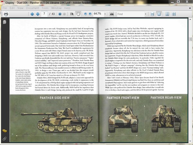The image size is (193, 145).
Task: Zoom in with the plus button
Action: click(x=90, y=14)
